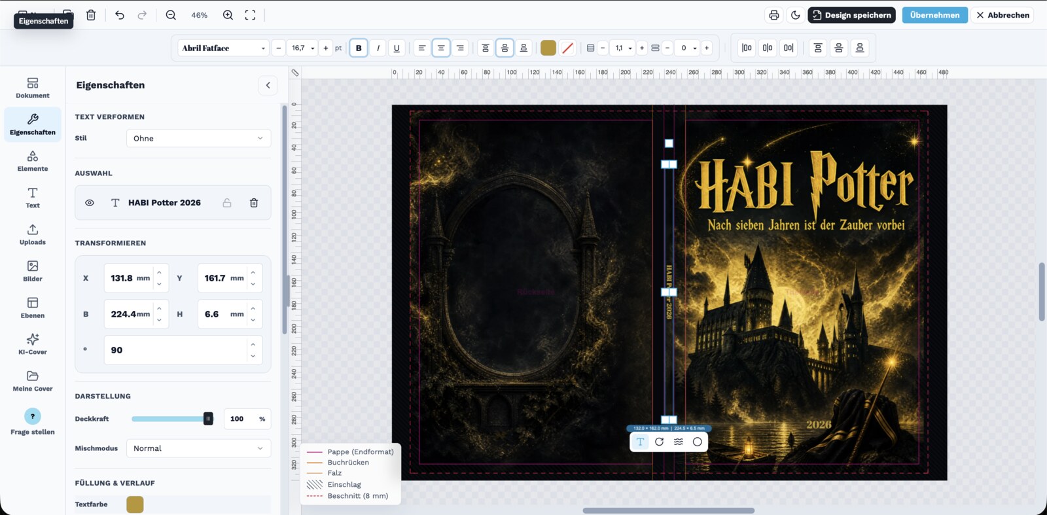Increase width B value with up arrow
Screen dimensions: 1047x515
[x=159, y=308]
